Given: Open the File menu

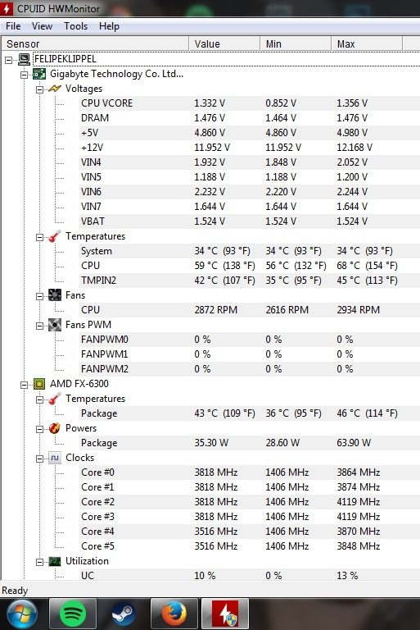Looking at the screenshot, I should click(x=13, y=26).
